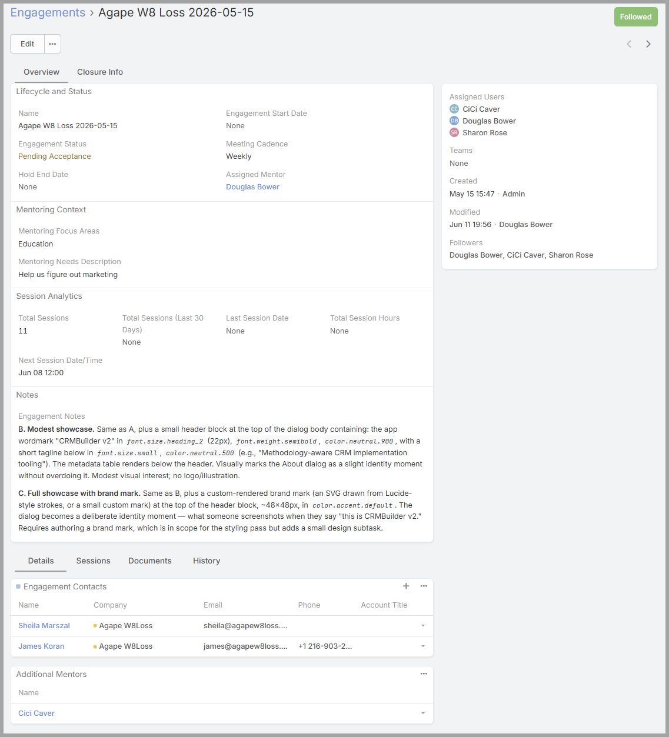Toggle the Followed button off
Image resolution: width=669 pixels, height=737 pixels.
click(635, 17)
